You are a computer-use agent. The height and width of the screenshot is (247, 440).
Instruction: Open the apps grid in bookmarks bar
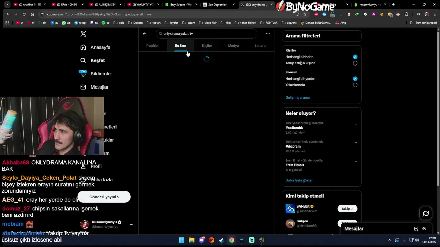click(x=7, y=23)
